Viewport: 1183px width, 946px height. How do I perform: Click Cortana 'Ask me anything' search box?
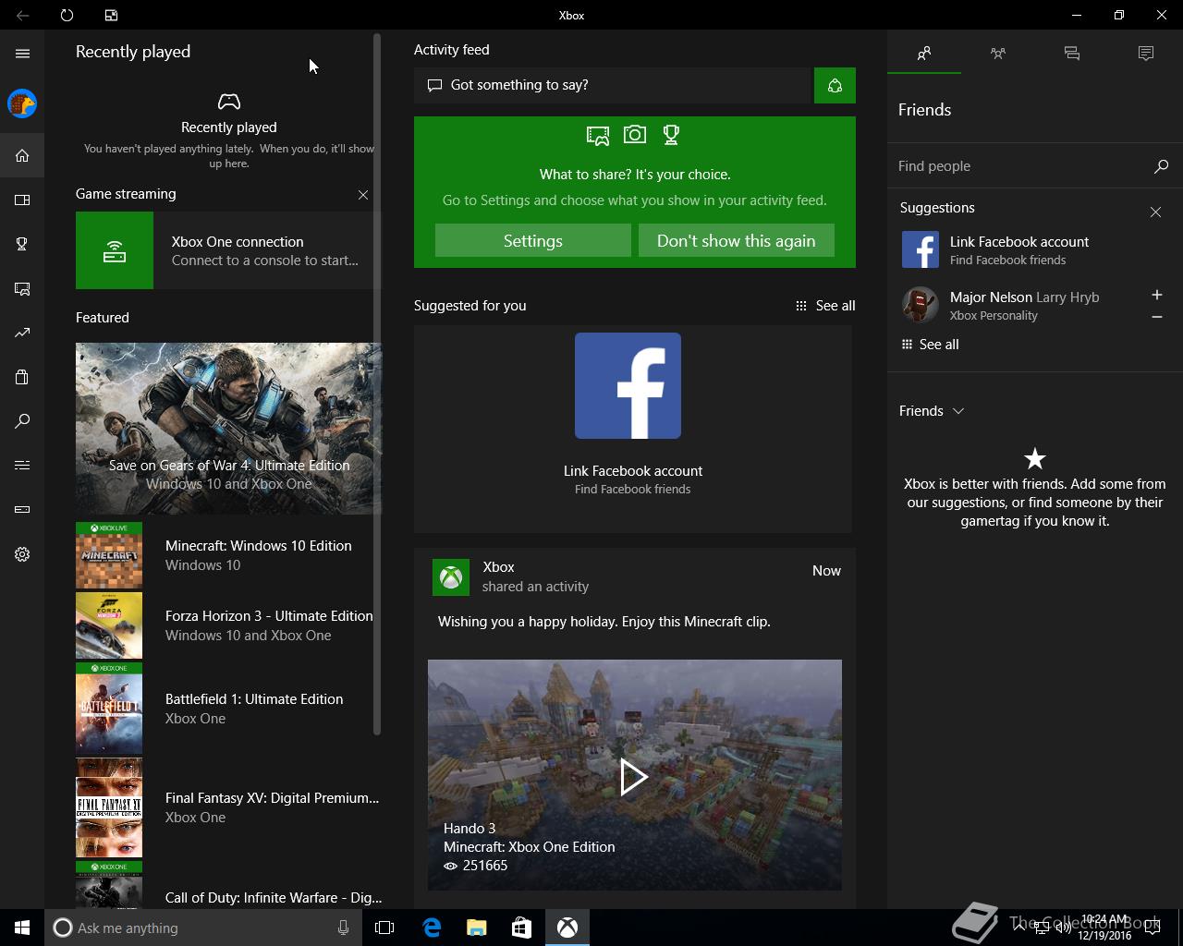(201, 928)
